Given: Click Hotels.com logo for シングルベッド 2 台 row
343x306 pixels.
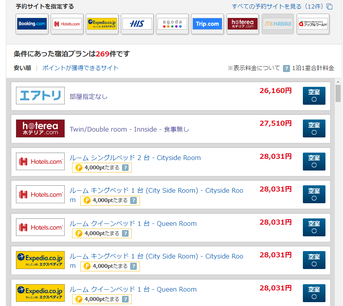Looking at the screenshot, I should [x=40, y=162].
